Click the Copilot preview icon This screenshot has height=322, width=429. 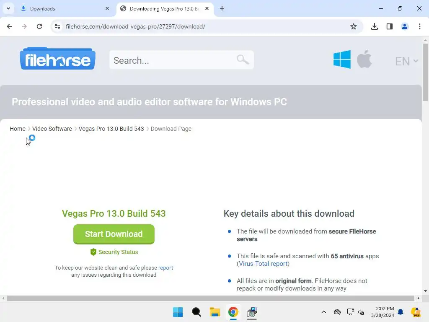[x=416, y=312]
